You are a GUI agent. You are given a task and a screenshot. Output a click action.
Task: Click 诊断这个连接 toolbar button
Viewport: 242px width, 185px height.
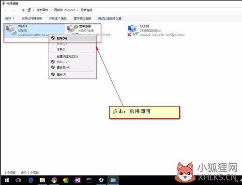(x=58, y=18)
